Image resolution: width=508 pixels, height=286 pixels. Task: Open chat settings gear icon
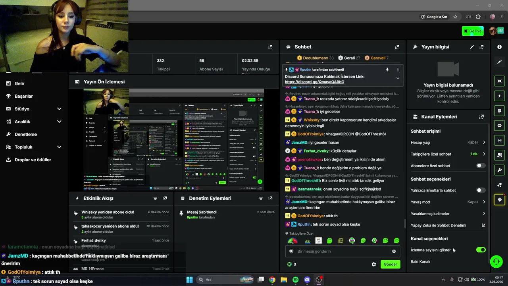[x=373, y=264]
